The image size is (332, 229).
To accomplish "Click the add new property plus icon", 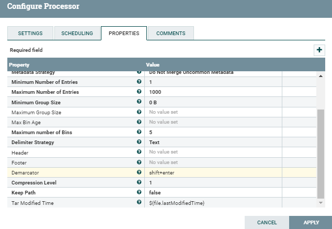I will [x=319, y=50].
